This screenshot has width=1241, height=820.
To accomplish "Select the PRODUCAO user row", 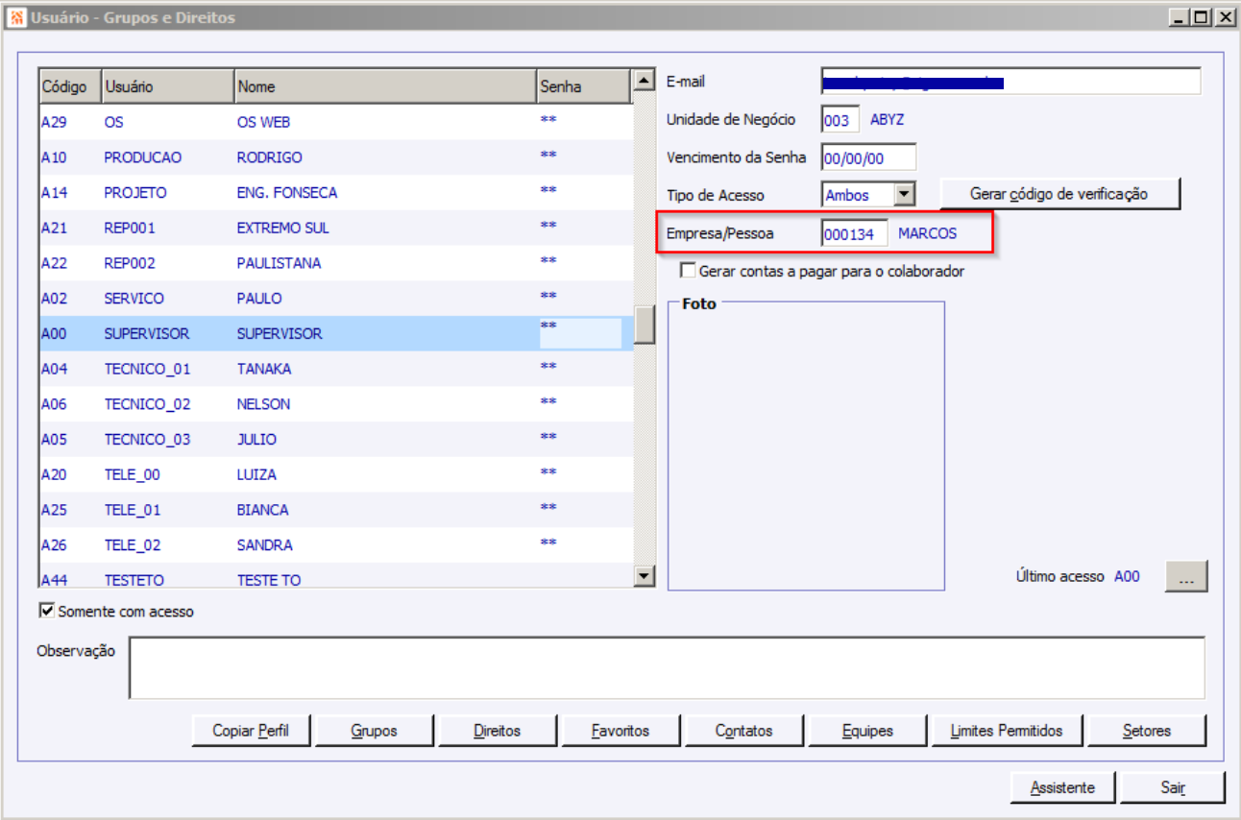I will pyautogui.click(x=336, y=157).
